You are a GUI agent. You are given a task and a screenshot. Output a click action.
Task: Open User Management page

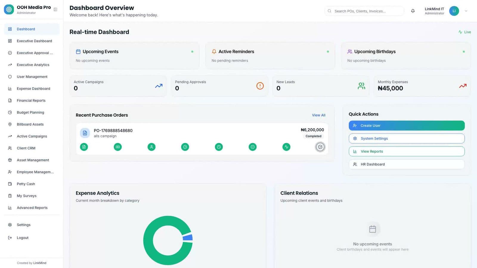[x=32, y=77]
